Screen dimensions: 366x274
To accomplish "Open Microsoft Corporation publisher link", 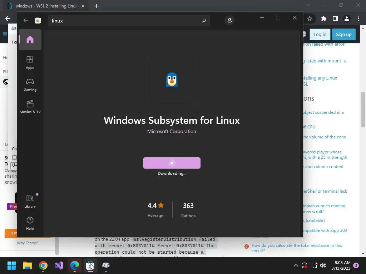I will coord(172,131).
